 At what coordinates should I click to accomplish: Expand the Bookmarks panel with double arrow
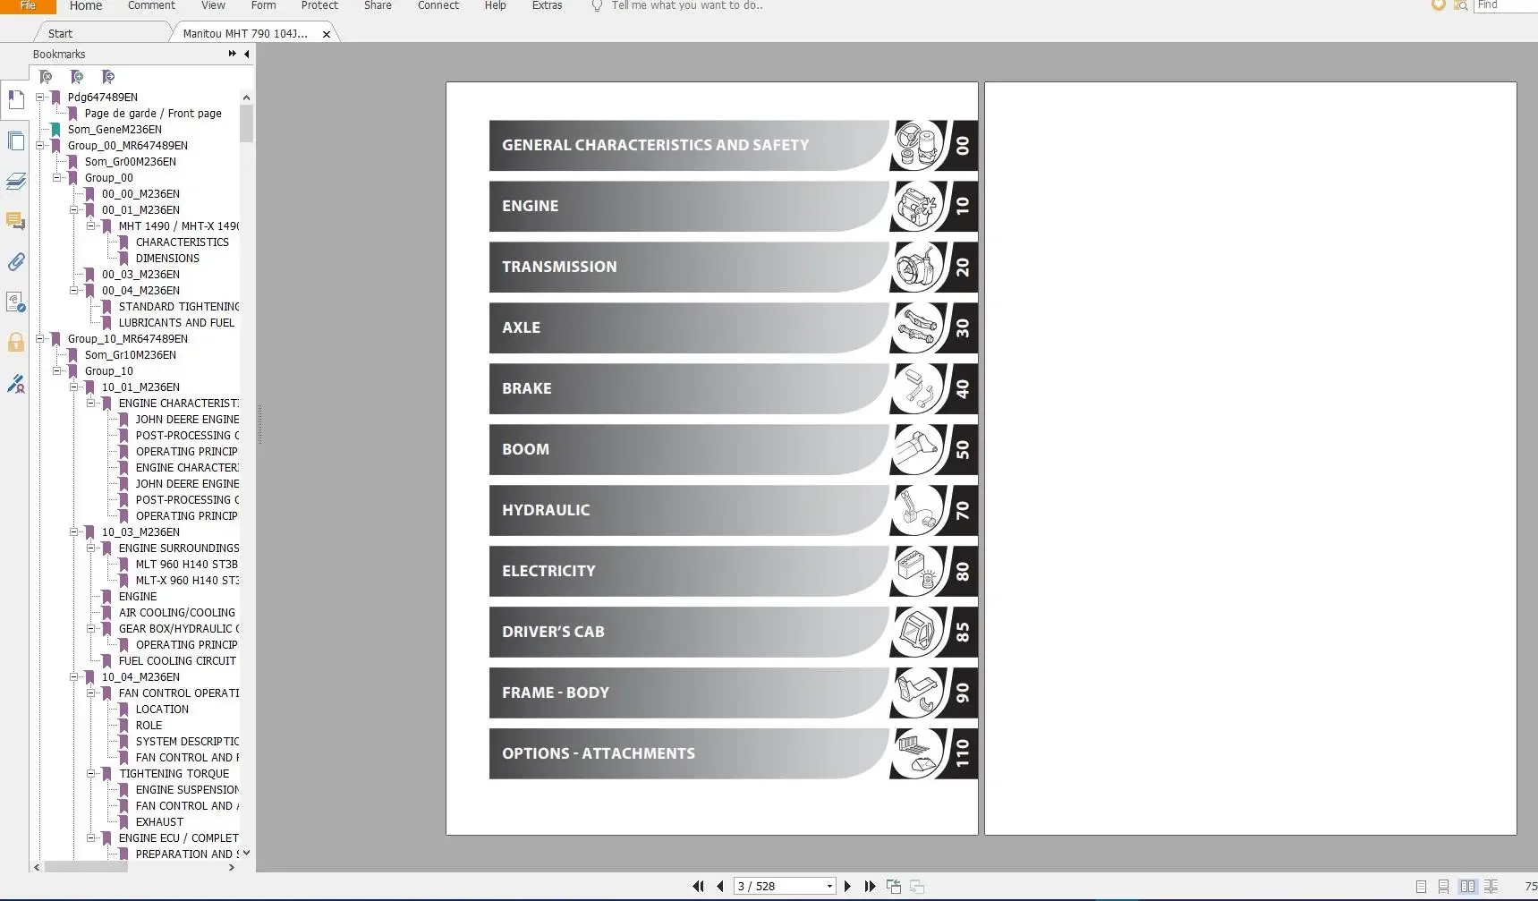click(233, 54)
